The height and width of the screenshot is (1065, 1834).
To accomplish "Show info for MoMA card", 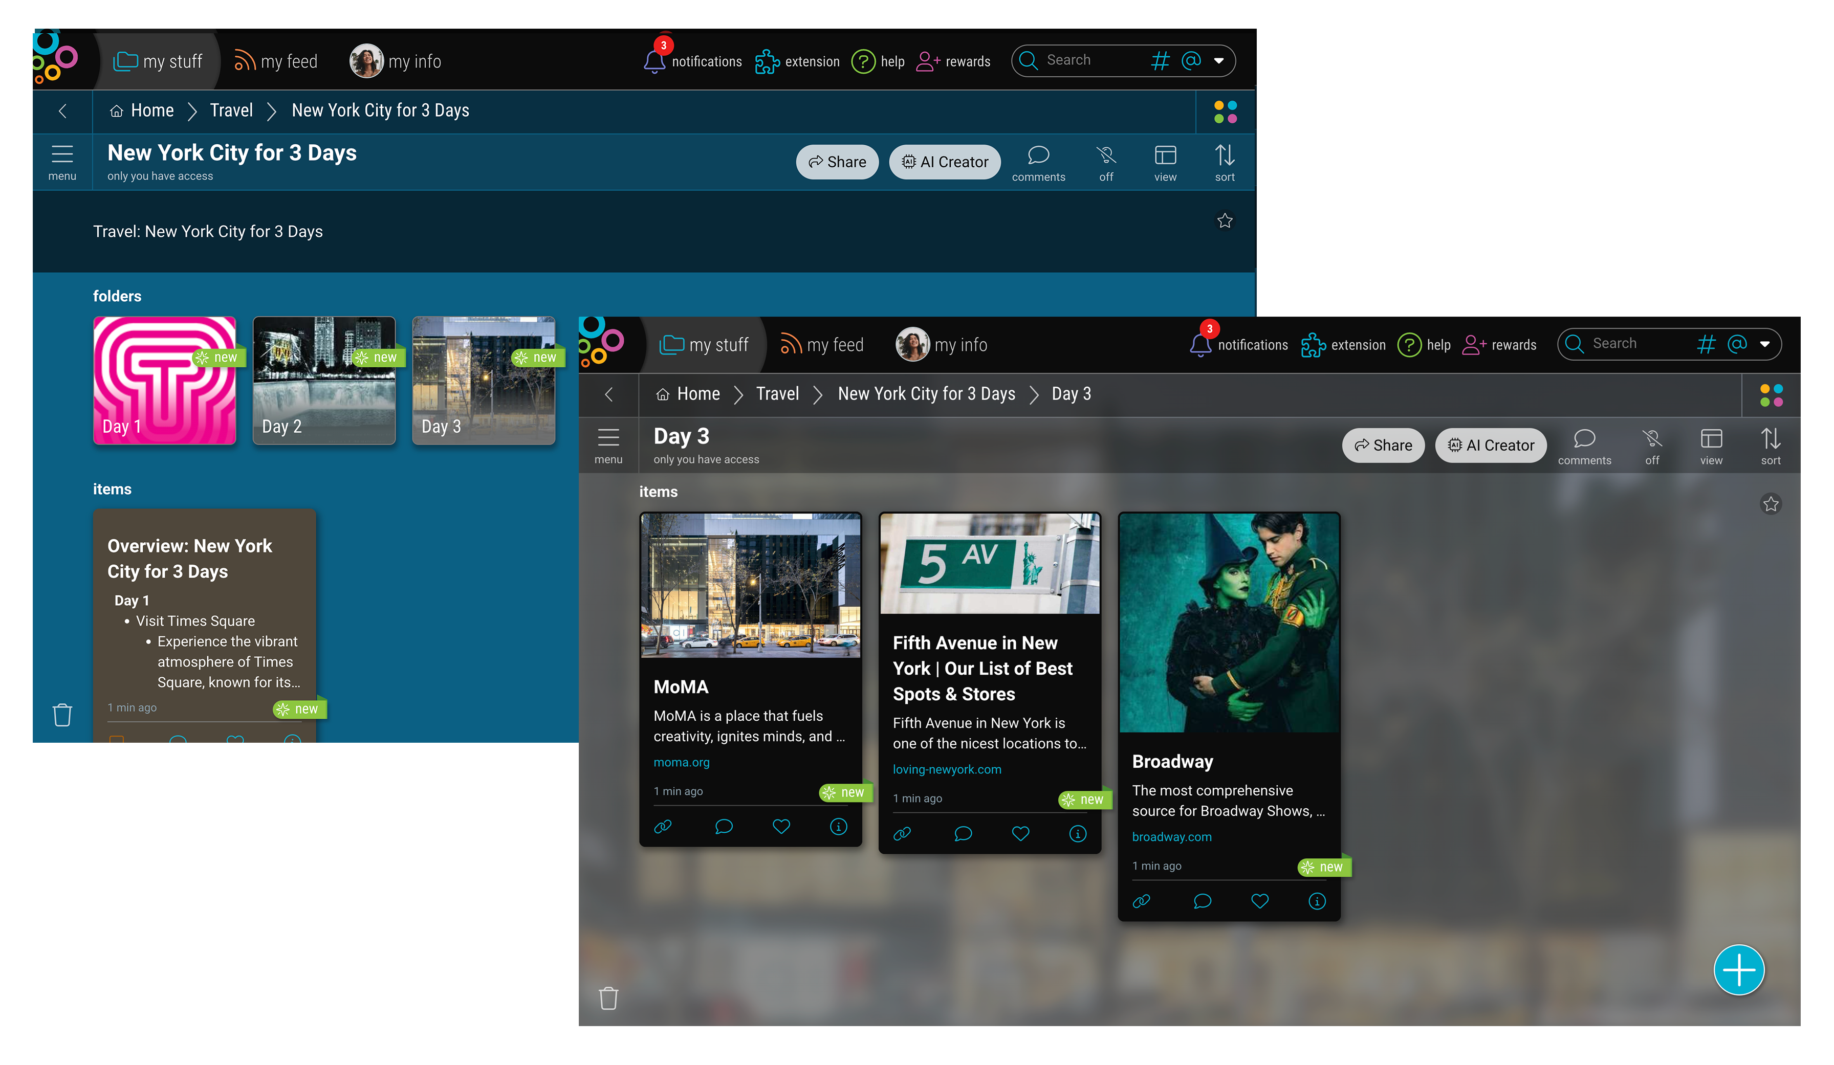I will [838, 826].
